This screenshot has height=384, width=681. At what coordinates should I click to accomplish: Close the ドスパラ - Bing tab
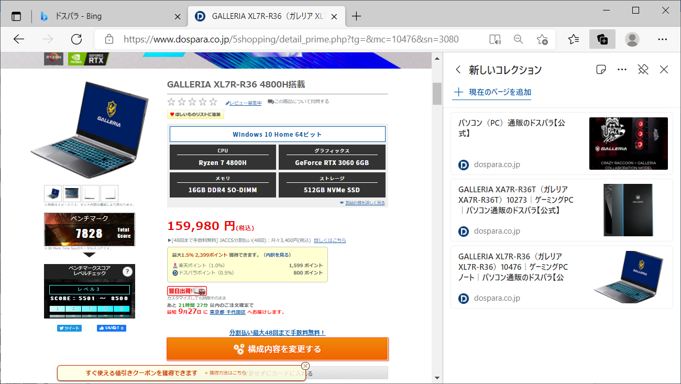(x=178, y=16)
